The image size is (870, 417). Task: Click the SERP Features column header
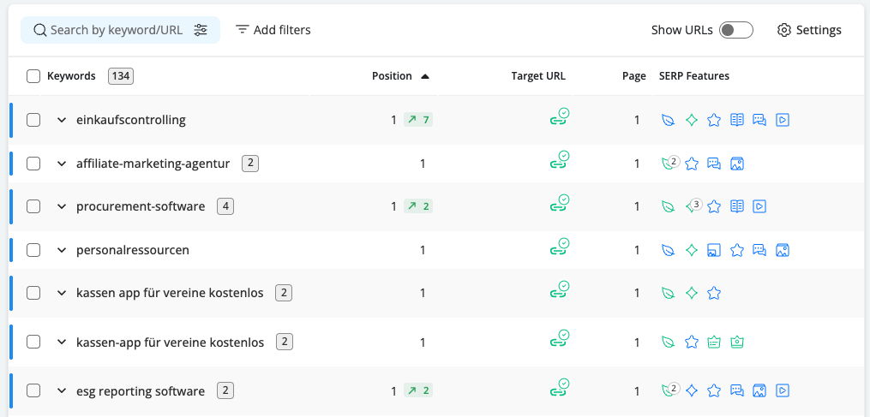point(694,76)
